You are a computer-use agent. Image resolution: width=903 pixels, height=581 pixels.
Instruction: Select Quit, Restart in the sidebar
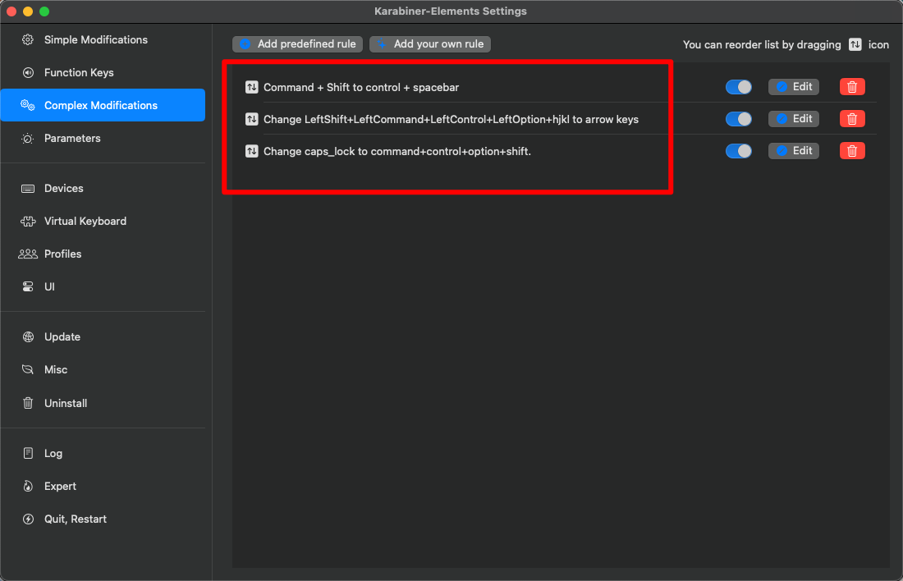pos(103,519)
